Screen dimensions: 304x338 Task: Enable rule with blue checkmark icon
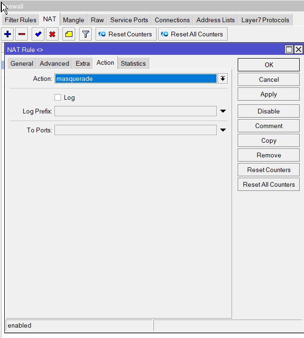point(38,34)
